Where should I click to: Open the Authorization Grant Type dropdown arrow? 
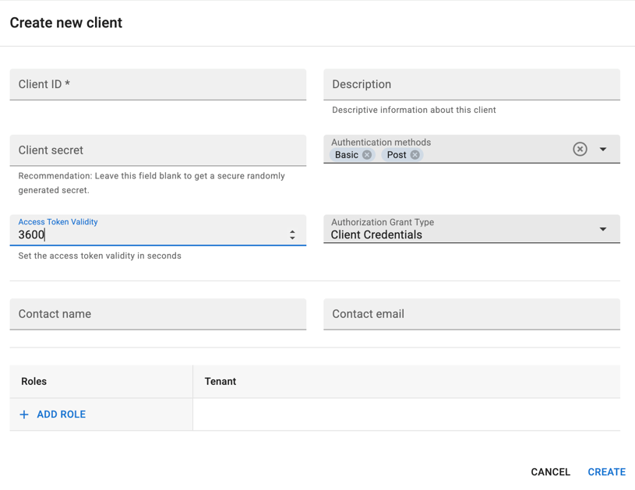603,229
